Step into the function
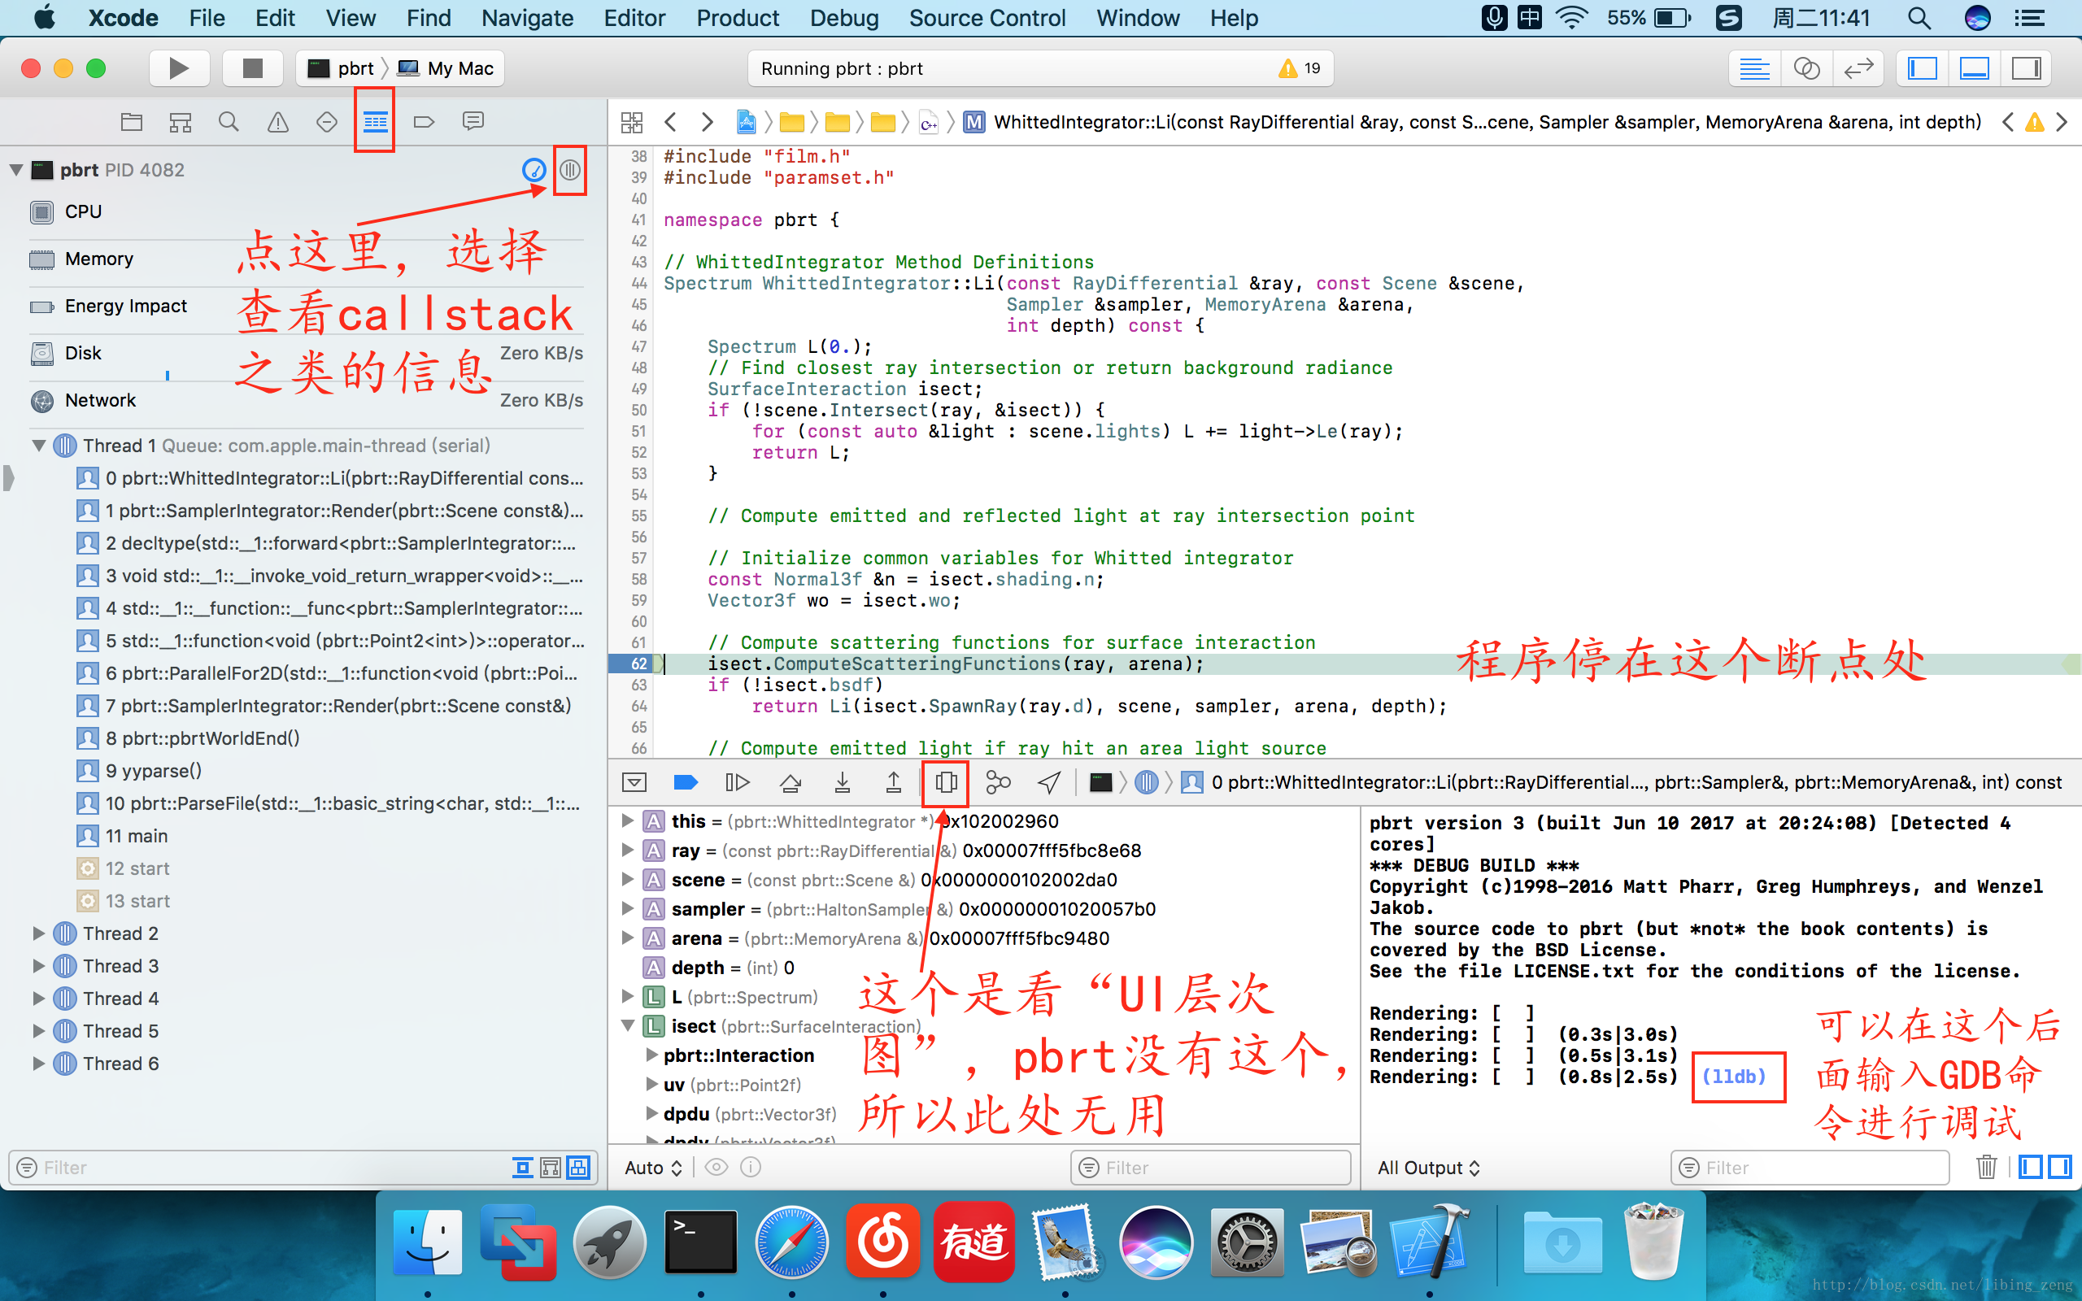2082x1301 pixels. point(843,782)
